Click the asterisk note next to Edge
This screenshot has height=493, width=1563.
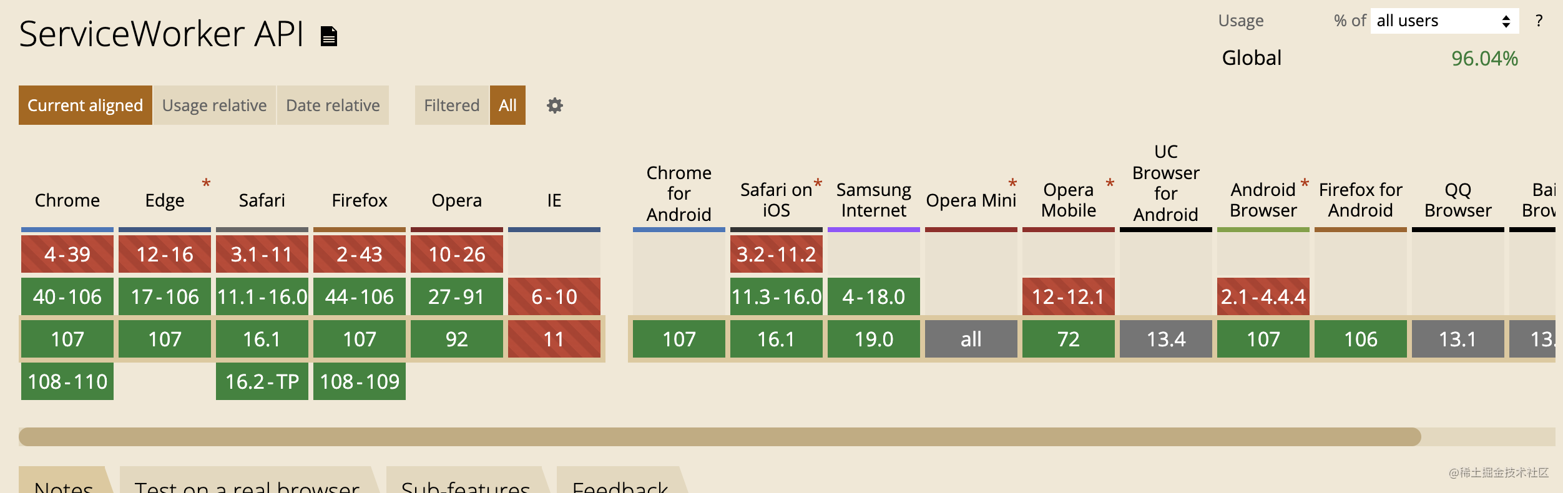206,183
